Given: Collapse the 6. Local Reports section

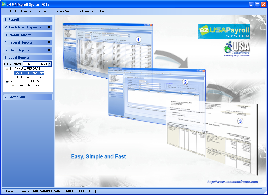Looking at the screenshot, I should (49, 58).
